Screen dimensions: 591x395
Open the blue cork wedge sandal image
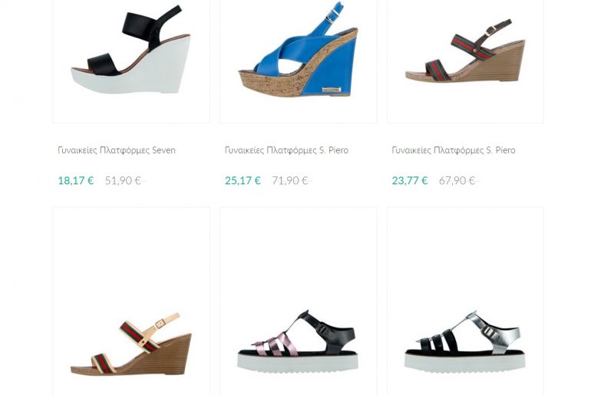pos(298,50)
